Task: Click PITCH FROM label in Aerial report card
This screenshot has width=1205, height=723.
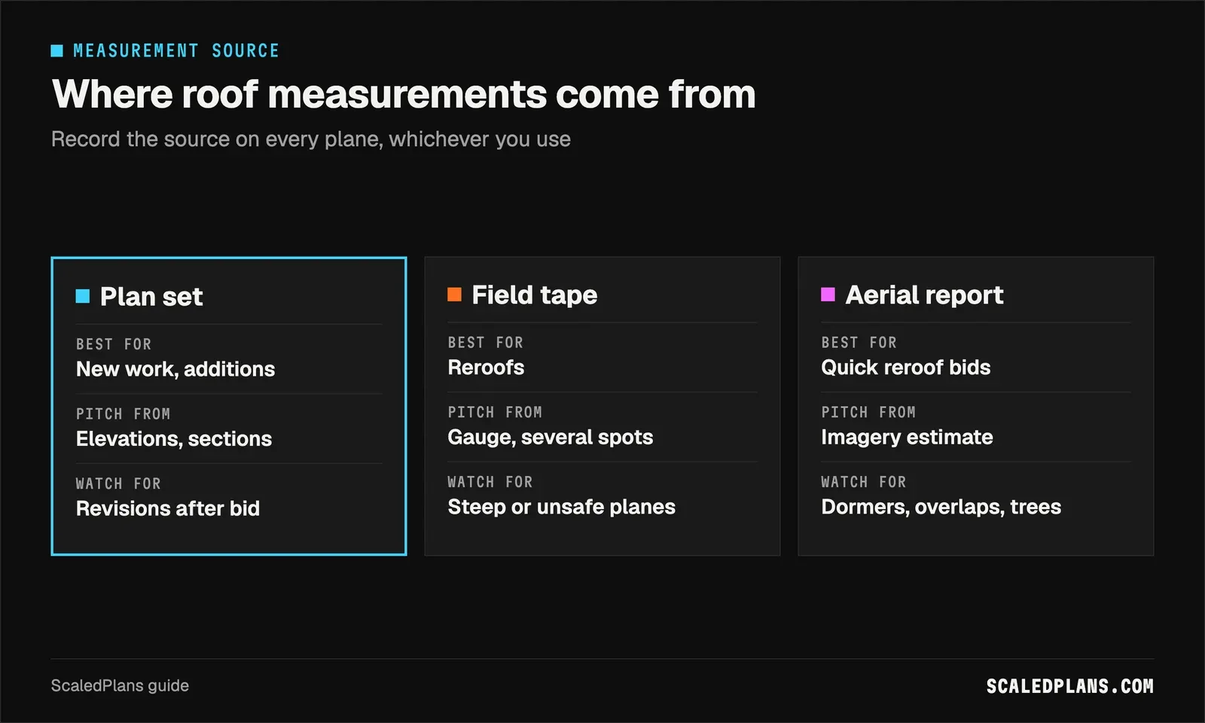Action: coord(868,413)
